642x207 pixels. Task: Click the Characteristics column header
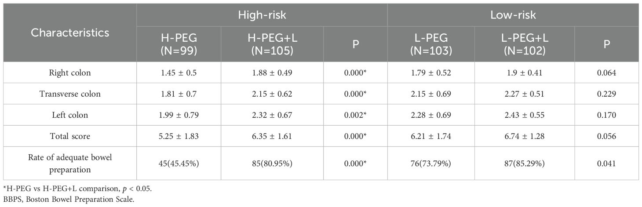click(x=69, y=33)
